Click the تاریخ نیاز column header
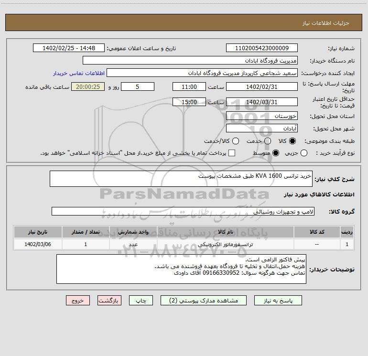 click(38, 232)
